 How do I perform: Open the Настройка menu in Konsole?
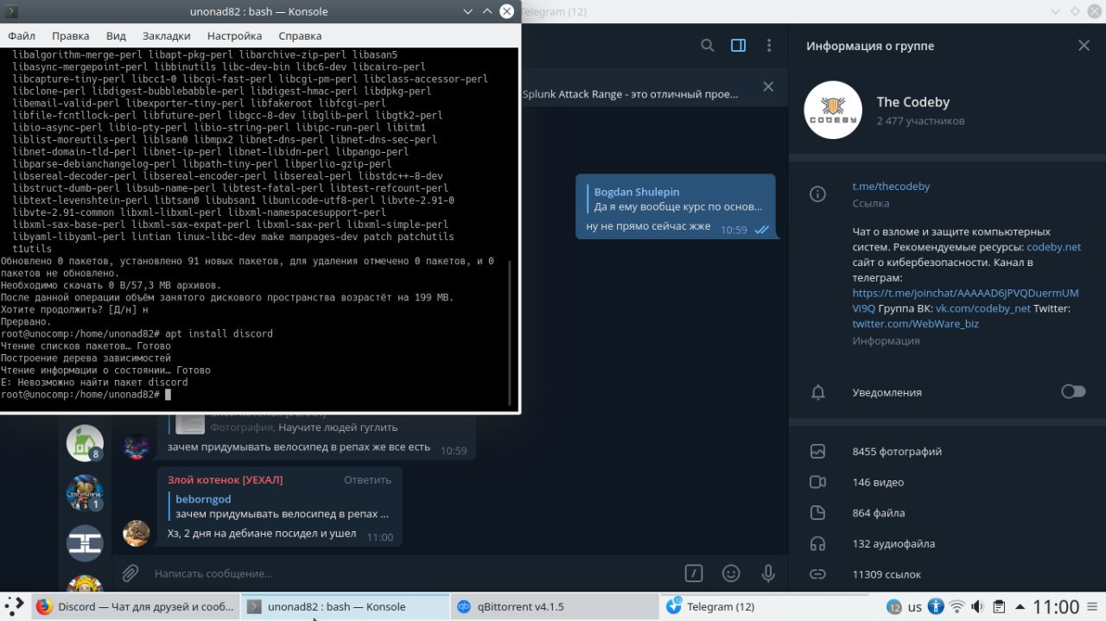pyautogui.click(x=234, y=35)
